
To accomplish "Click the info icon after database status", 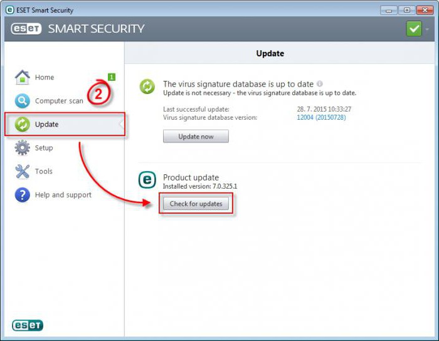I will [320, 83].
